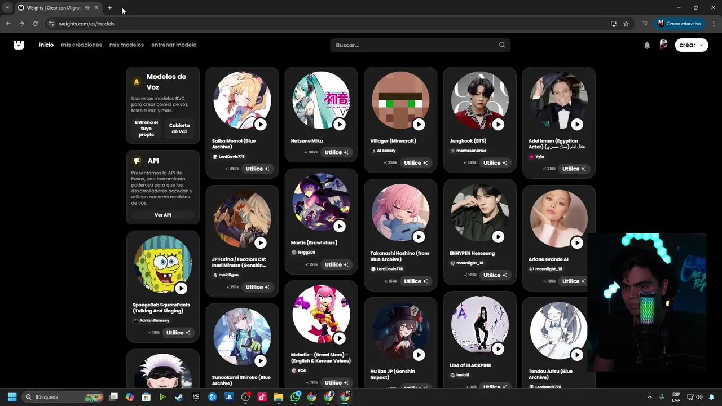This screenshot has height=406, width=722.
Task: Play the Saiba Momoi voice preview
Action: coord(260,125)
